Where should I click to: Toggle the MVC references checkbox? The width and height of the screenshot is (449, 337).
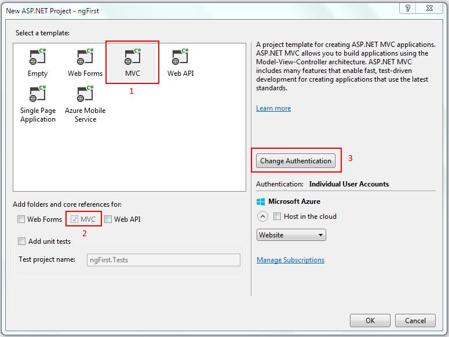75,219
